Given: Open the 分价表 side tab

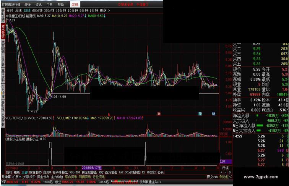Looking at the screenshot, I should [x=3, y=61].
